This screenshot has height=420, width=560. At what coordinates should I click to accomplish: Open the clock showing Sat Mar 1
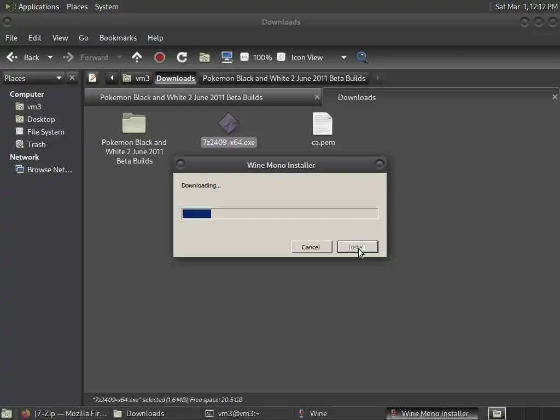(x=526, y=7)
